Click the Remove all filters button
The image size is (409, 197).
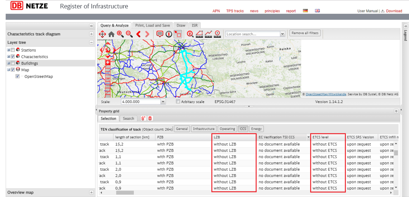tap(305, 33)
